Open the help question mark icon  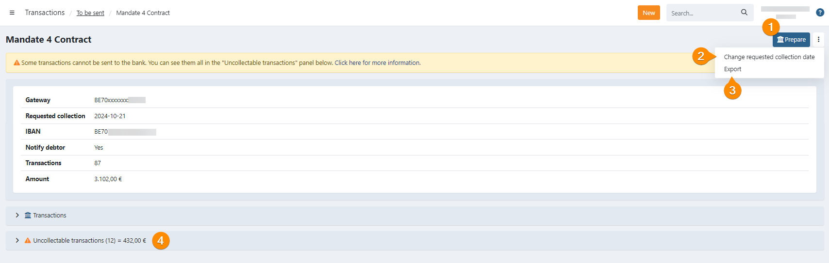point(820,13)
